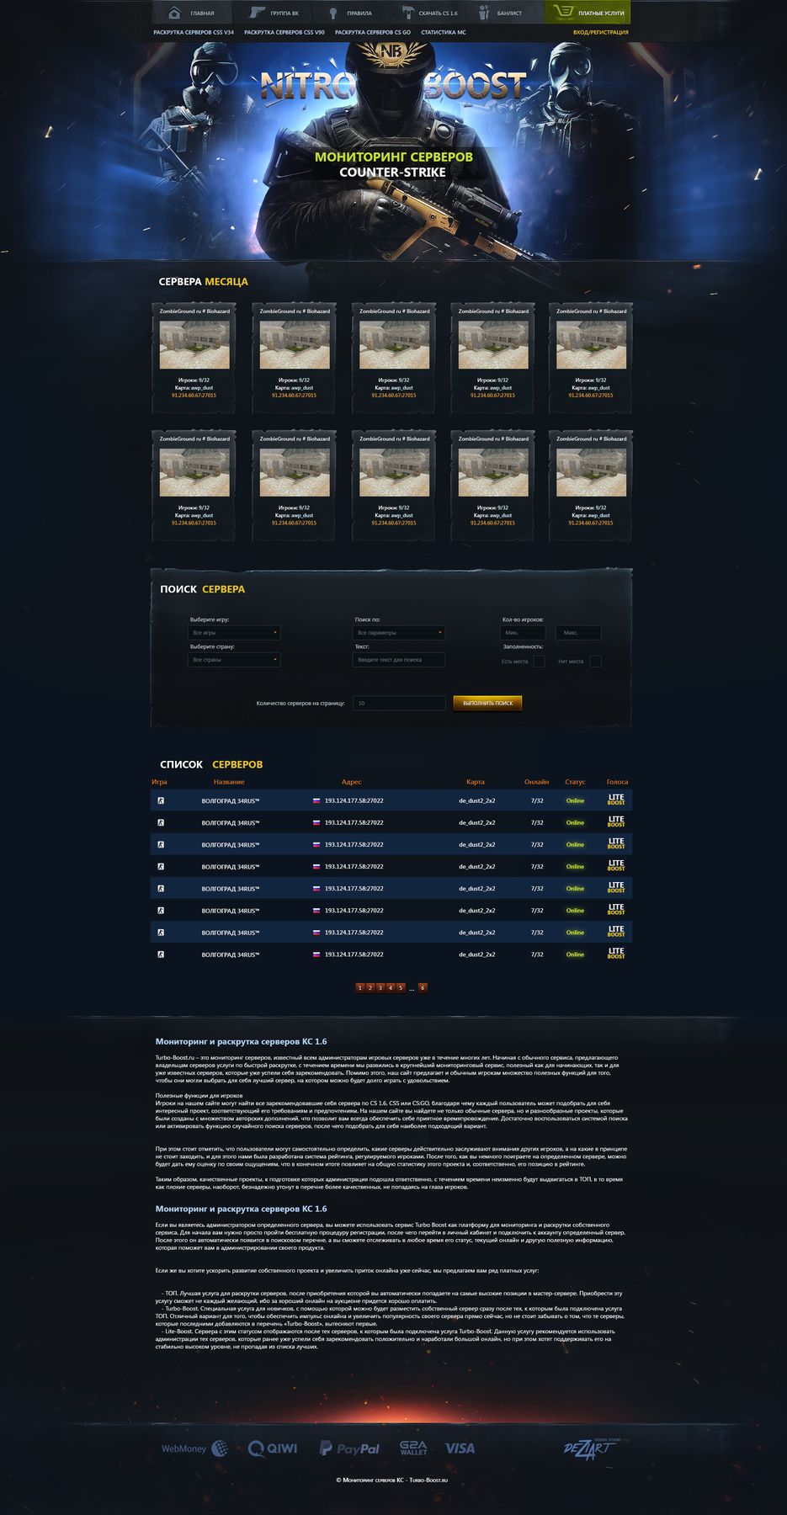
Task: Click the Поиск сервера heading
Action: 202,589
